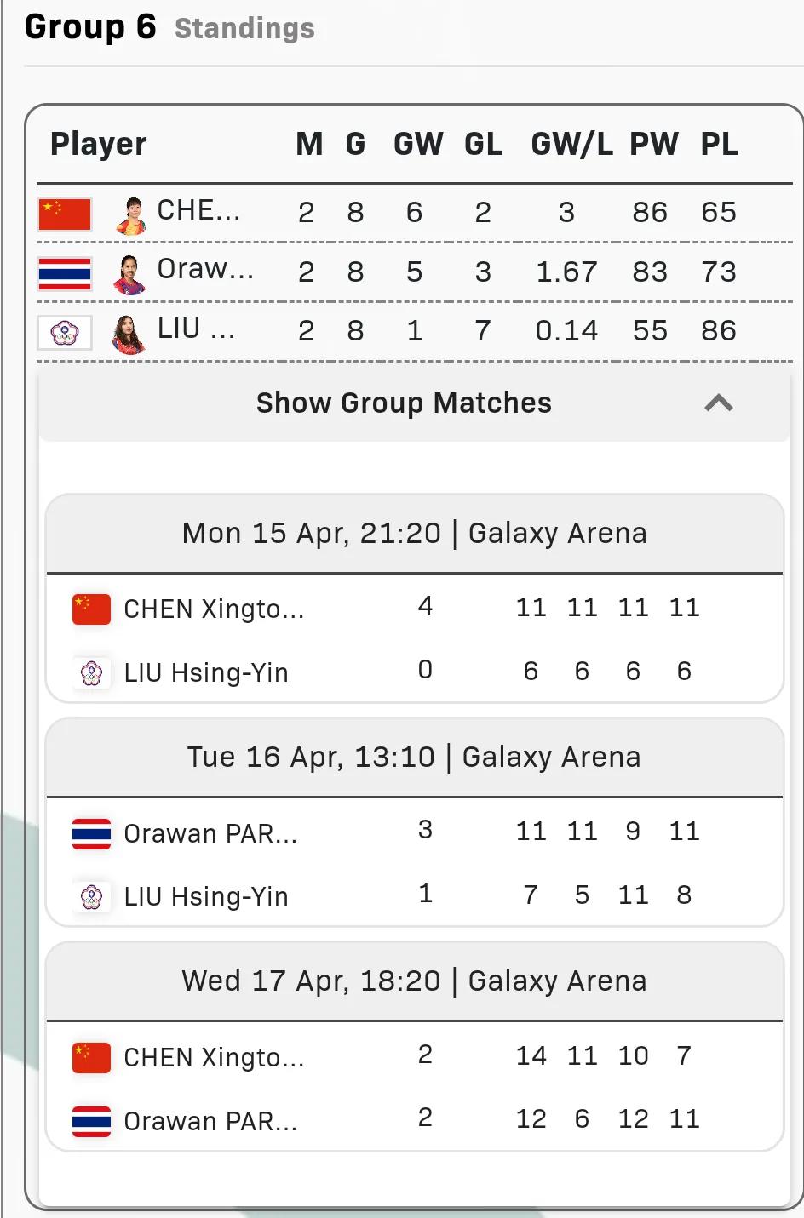This screenshot has height=1218, width=804.
Task: Click China flag in standings first row
Action: [65, 214]
